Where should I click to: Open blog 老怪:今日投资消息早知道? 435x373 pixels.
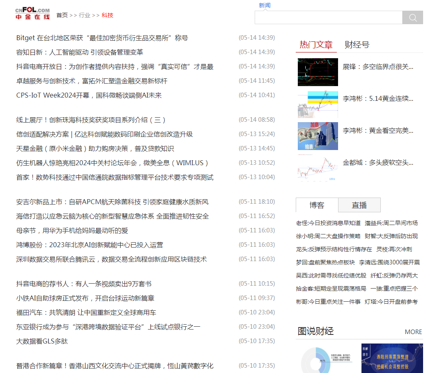tap(328, 223)
